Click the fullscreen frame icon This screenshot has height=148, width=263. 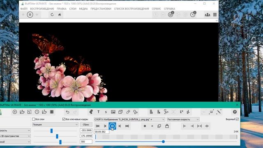(29, 112)
